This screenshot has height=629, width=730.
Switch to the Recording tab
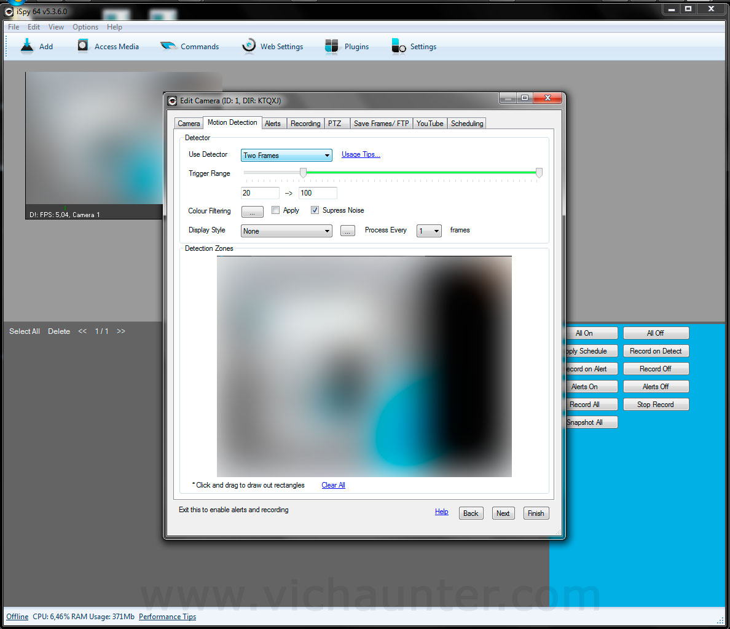pyautogui.click(x=305, y=124)
